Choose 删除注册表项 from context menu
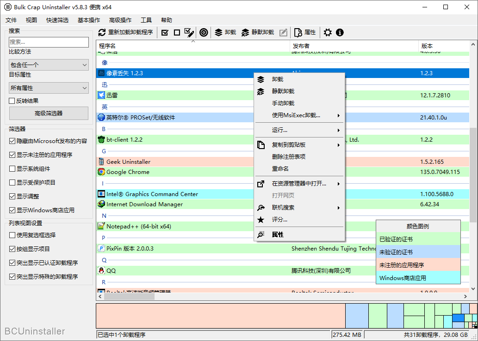The height and width of the screenshot is (341, 478). coord(299,157)
